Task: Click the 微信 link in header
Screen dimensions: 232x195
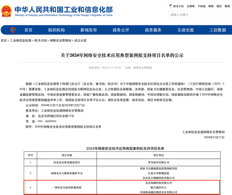Action: (x=219, y=6)
